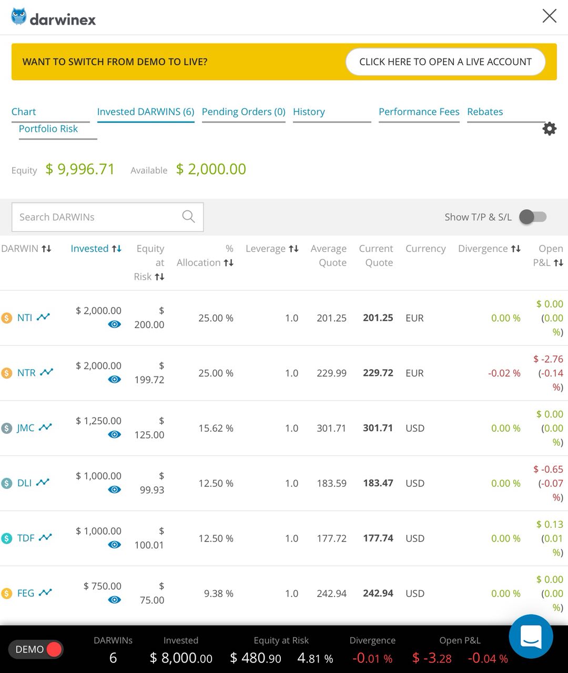Click the JMC allocation 15.62 %
Viewport: 568px width, 673px height.
[216, 429]
